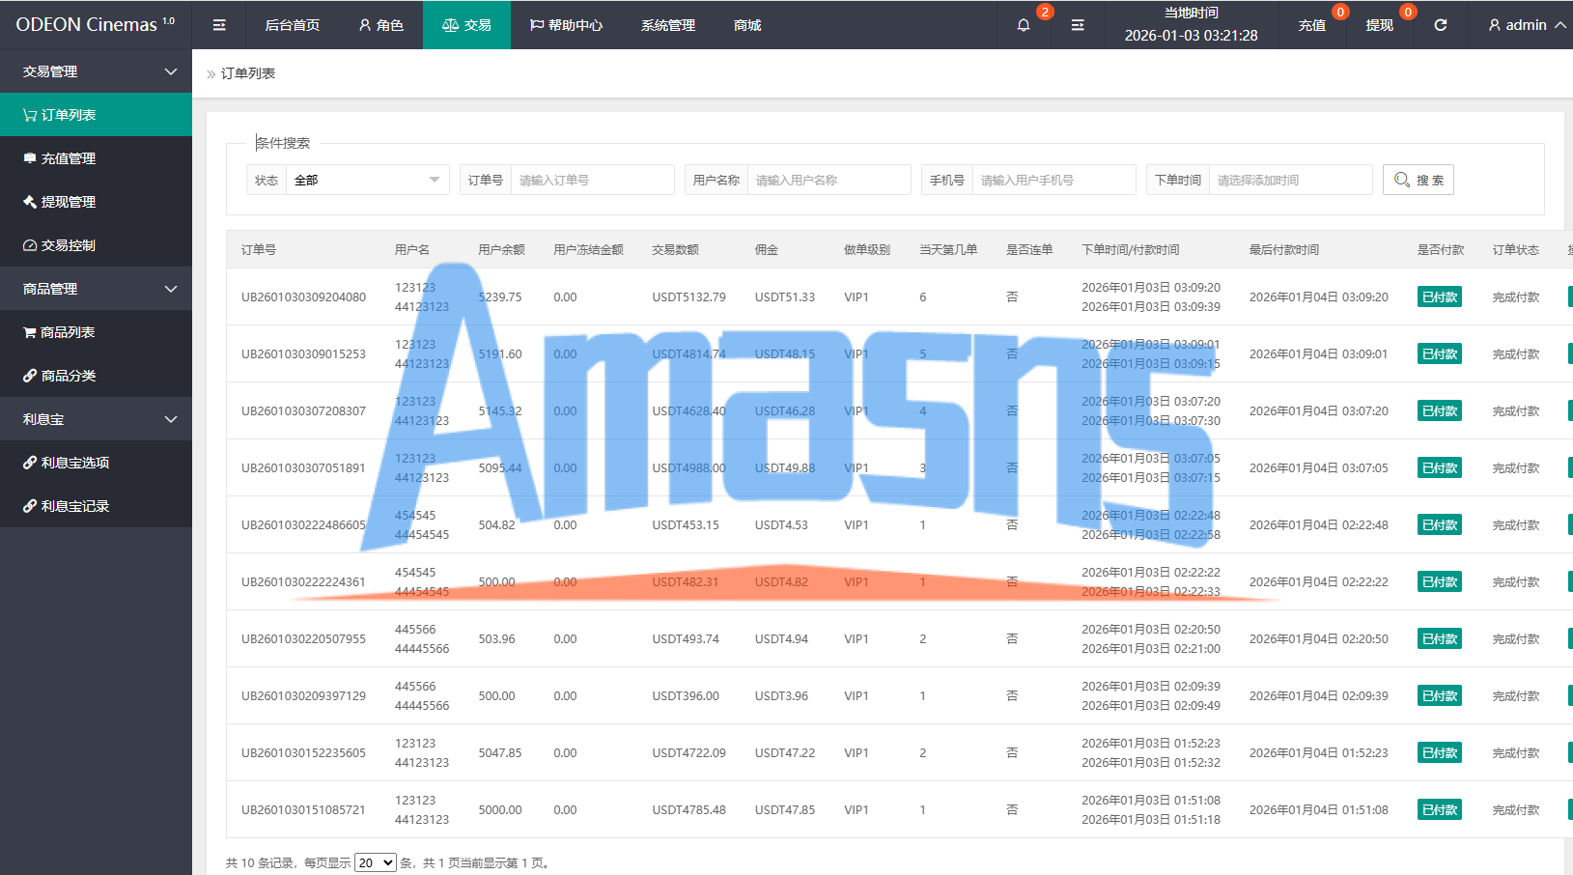Viewport: 1573px width, 875px height.
Task: Click the 订单号 column header
Action: (259, 249)
